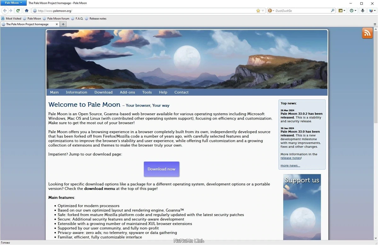Click the 'Top news:' heading text
The width and height of the screenshot is (378, 245).
[x=289, y=103]
